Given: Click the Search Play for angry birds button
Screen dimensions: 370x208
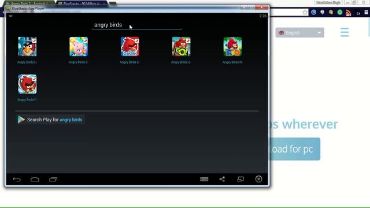Looking at the screenshot, I should [50, 120].
